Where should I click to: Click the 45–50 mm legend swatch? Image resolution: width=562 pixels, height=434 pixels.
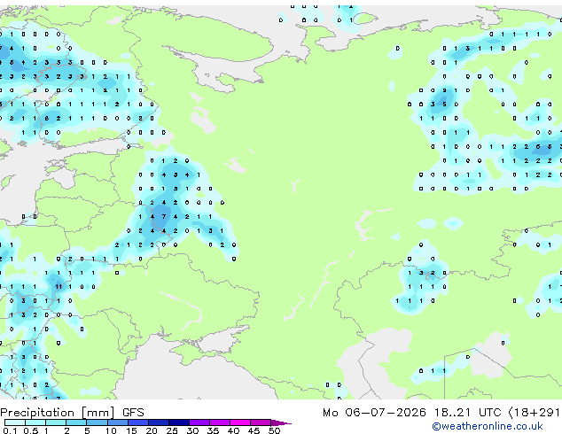tap(261, 422)
